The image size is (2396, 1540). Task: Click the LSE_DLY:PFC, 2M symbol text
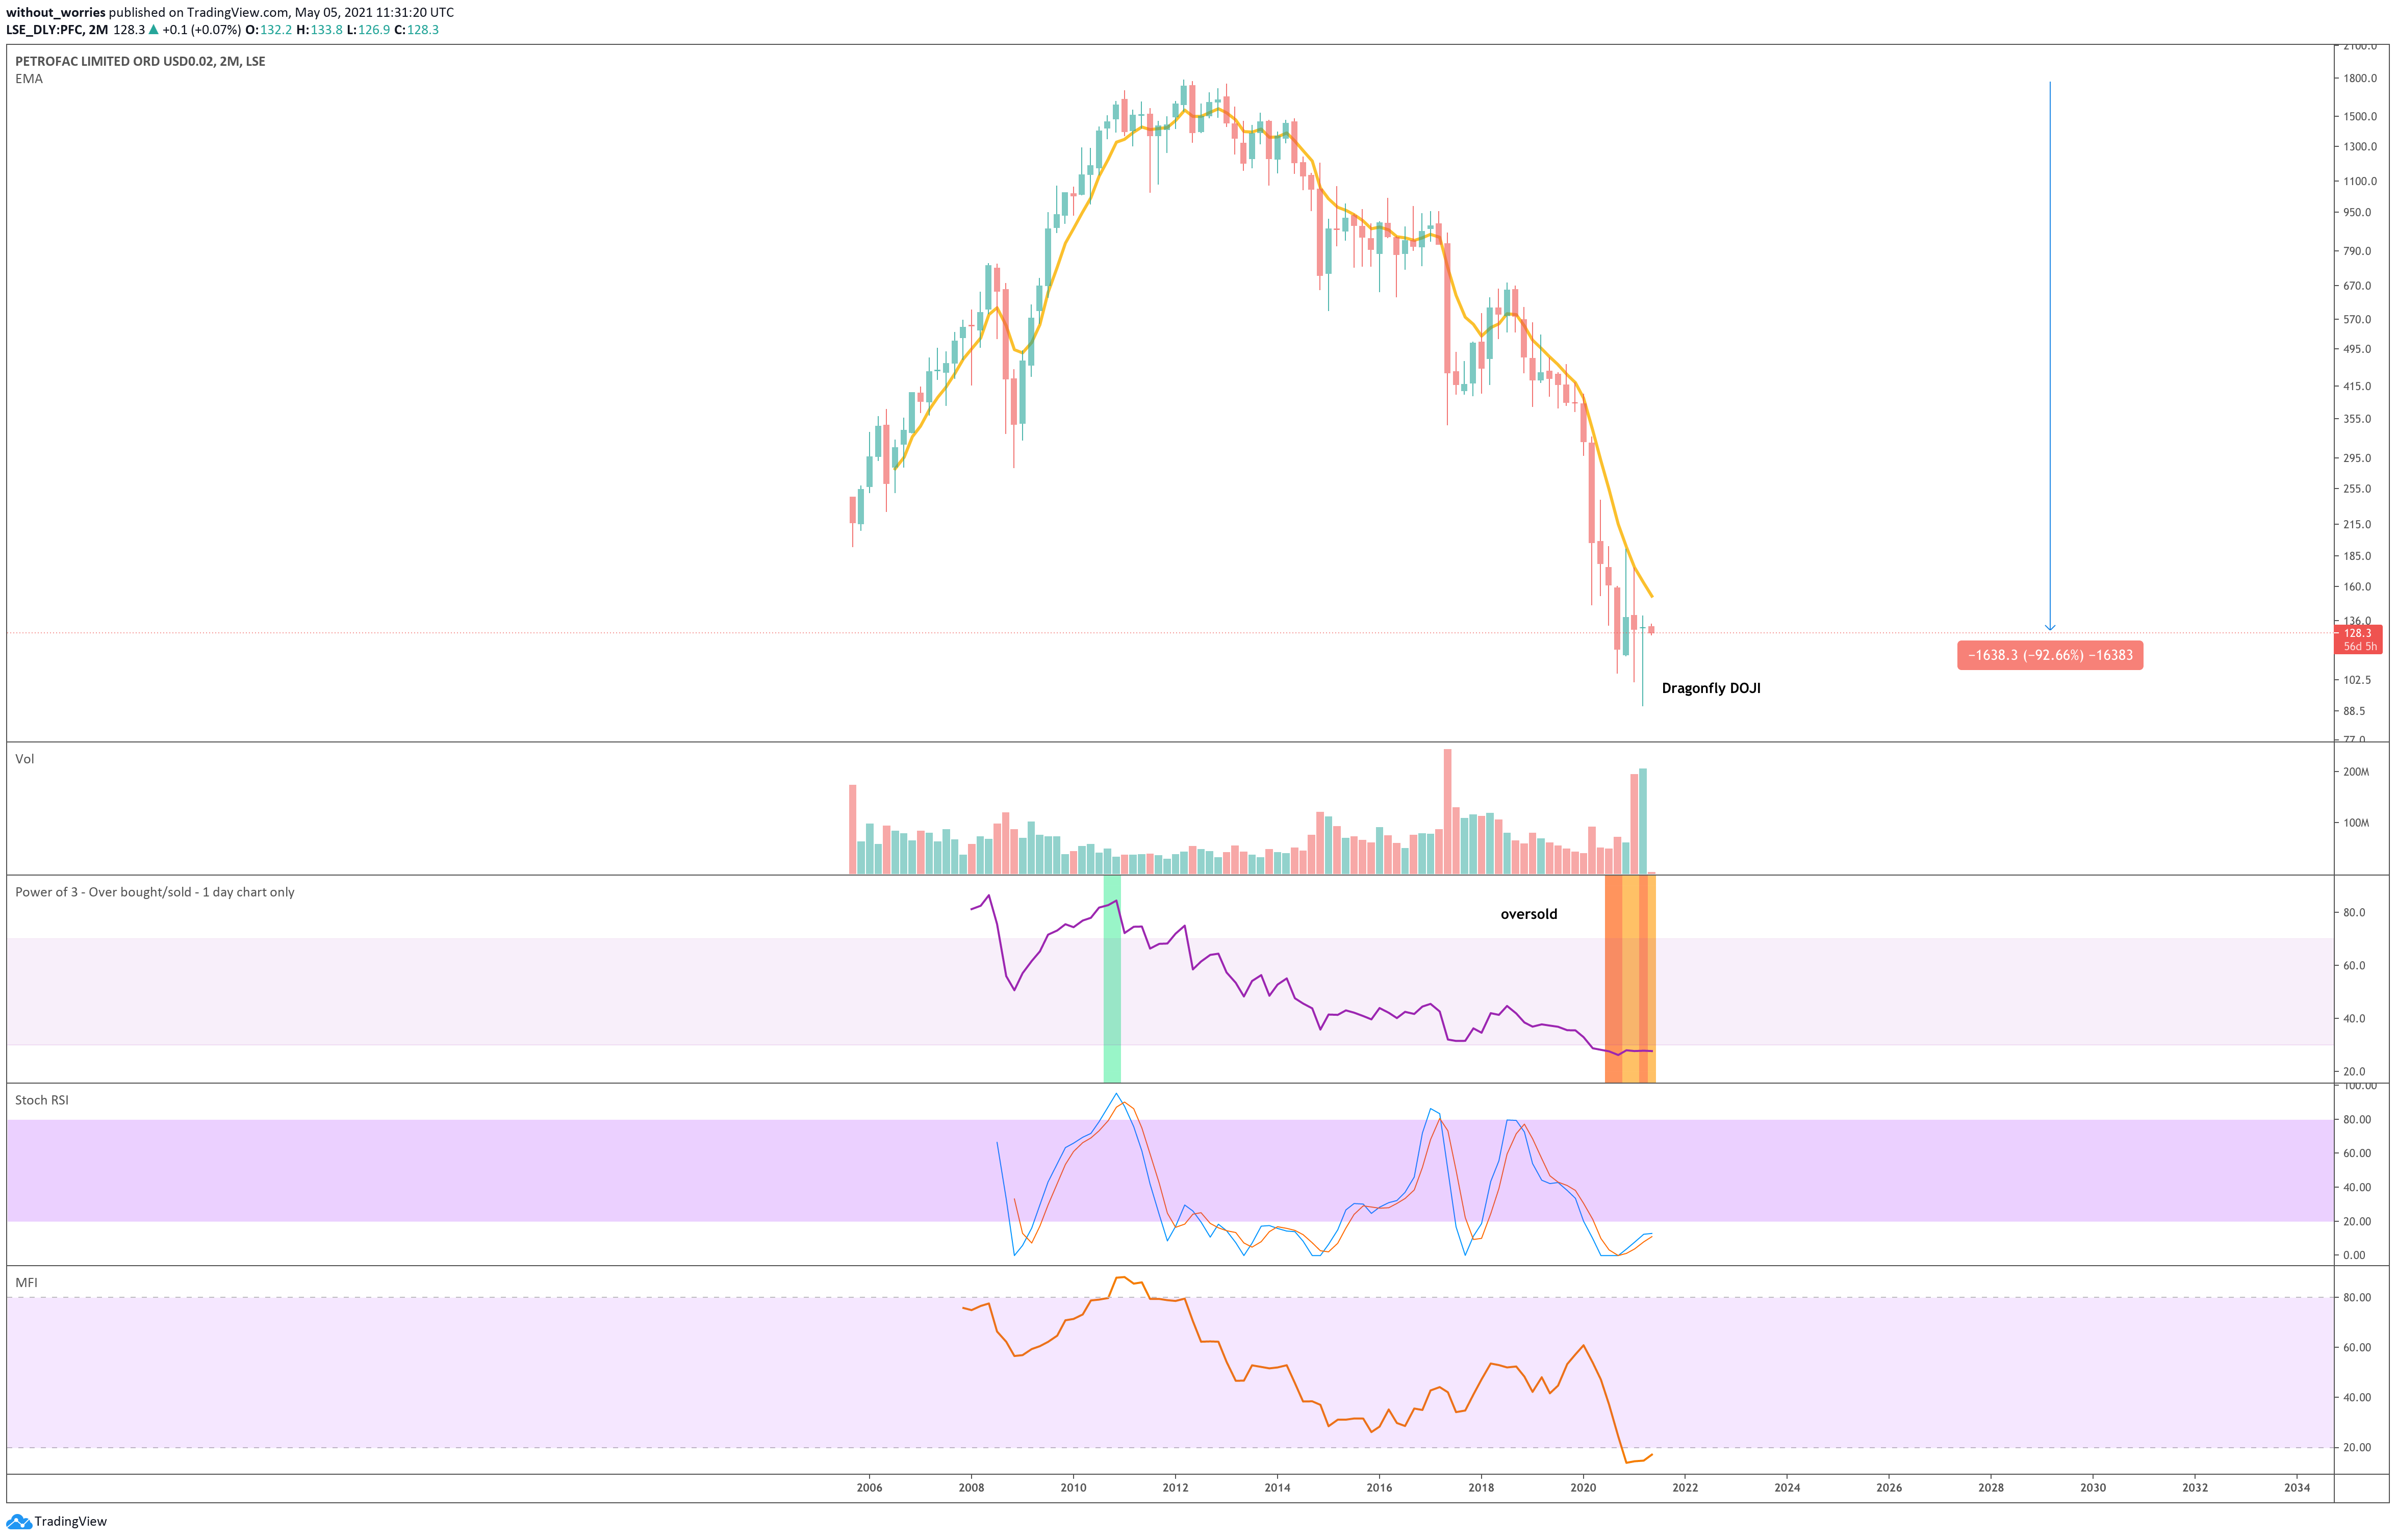[x=57, y=30]
